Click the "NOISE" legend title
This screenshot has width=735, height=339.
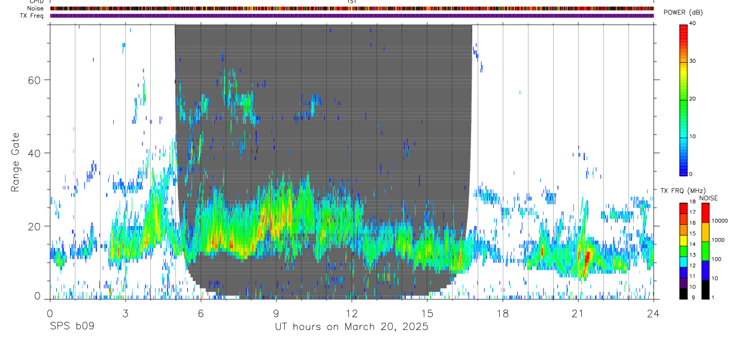(709, 198)
